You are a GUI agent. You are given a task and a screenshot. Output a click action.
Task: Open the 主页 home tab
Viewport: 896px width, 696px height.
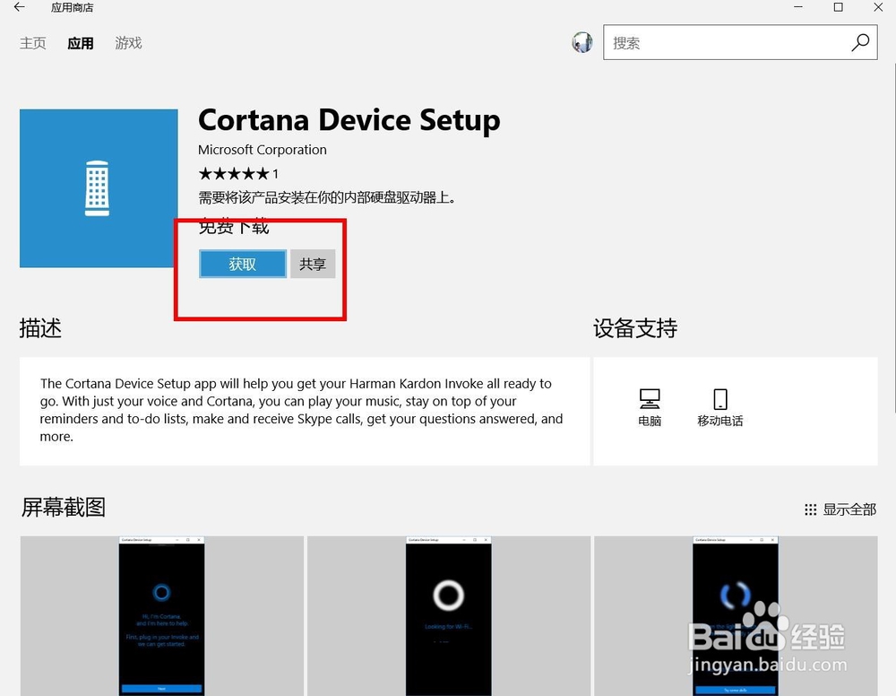tap(32, 43)
